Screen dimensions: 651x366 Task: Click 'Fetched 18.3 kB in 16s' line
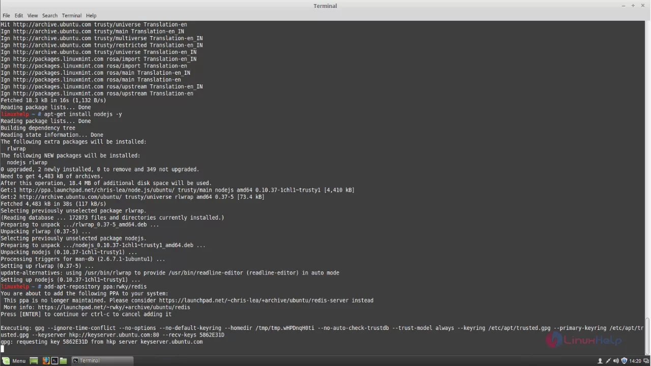[53, 101]
